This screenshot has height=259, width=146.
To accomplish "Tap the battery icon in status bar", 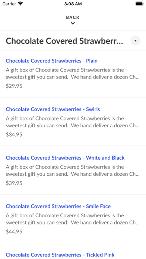I will pos(140,4).
